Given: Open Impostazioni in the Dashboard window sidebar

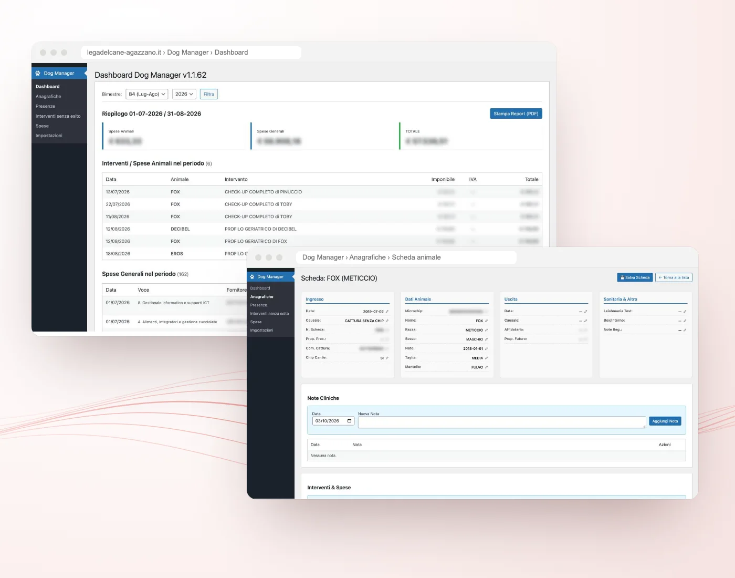Looking at the screenshot, I should (x=49, y=136).
